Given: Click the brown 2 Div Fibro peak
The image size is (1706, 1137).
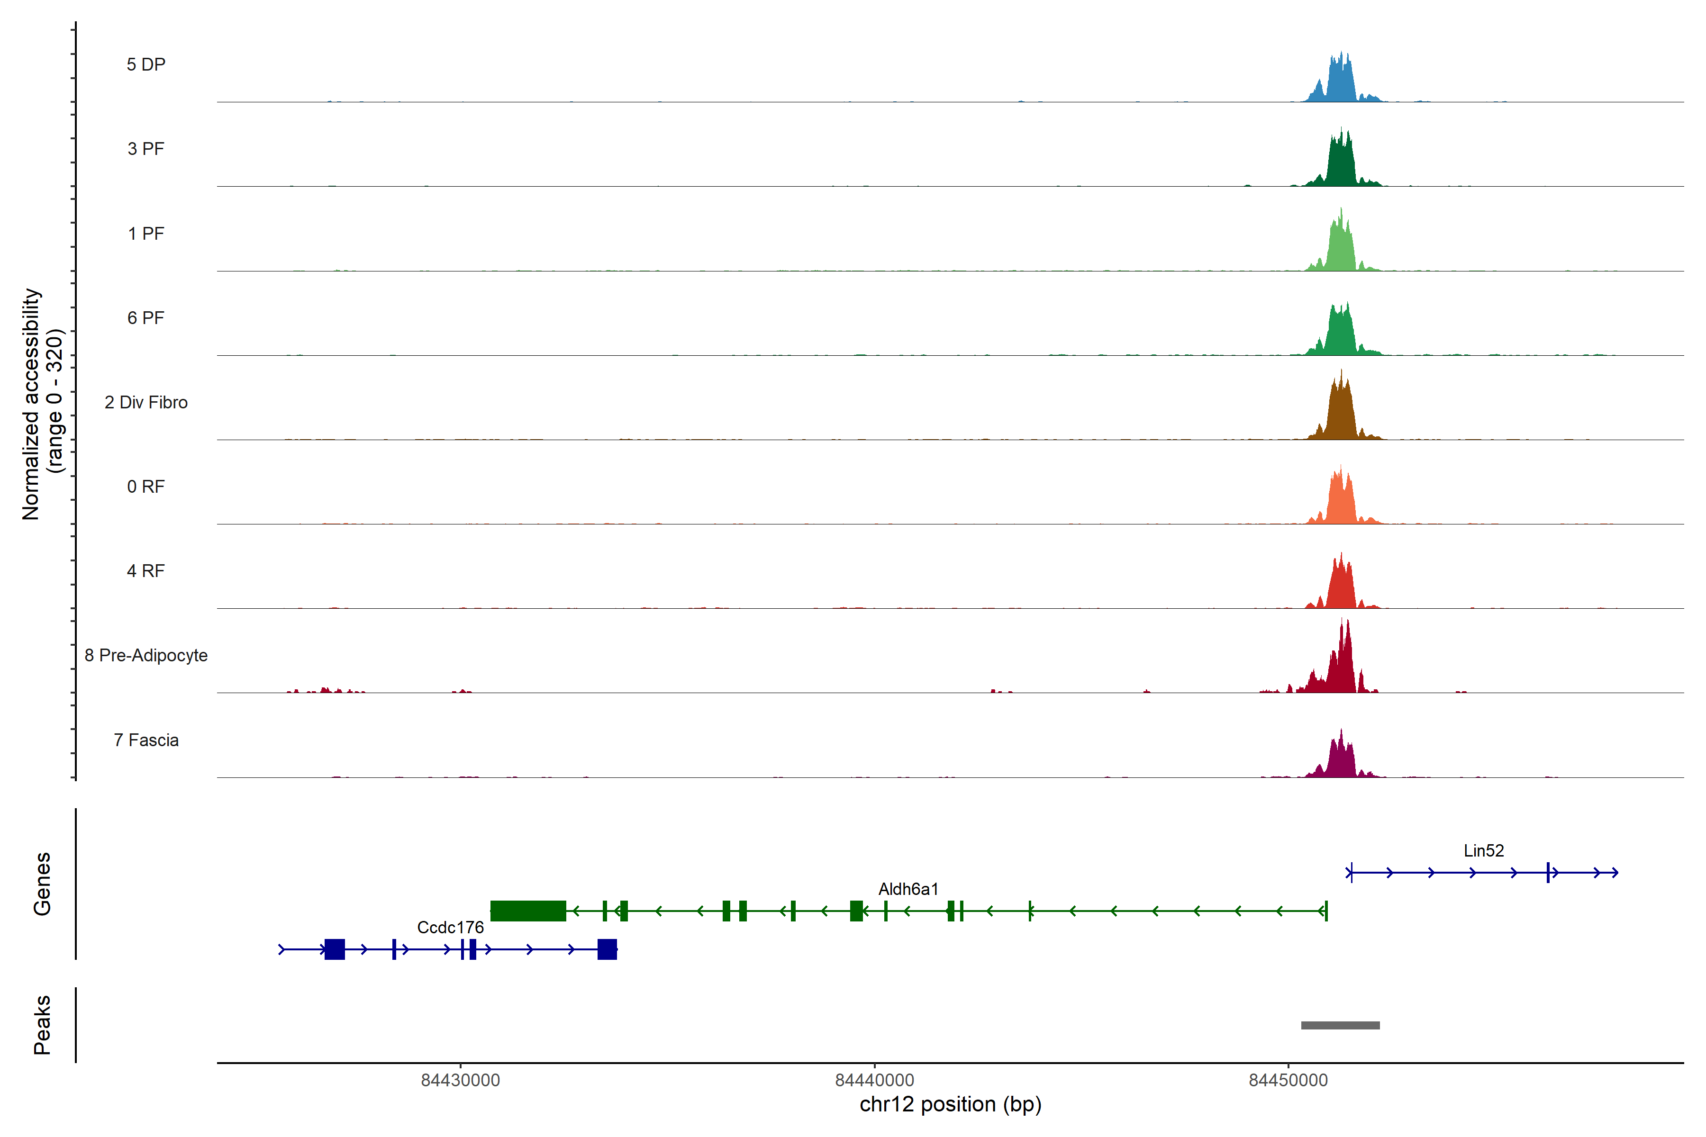Looking at the screenshot, I should (x=1341, y=417).
